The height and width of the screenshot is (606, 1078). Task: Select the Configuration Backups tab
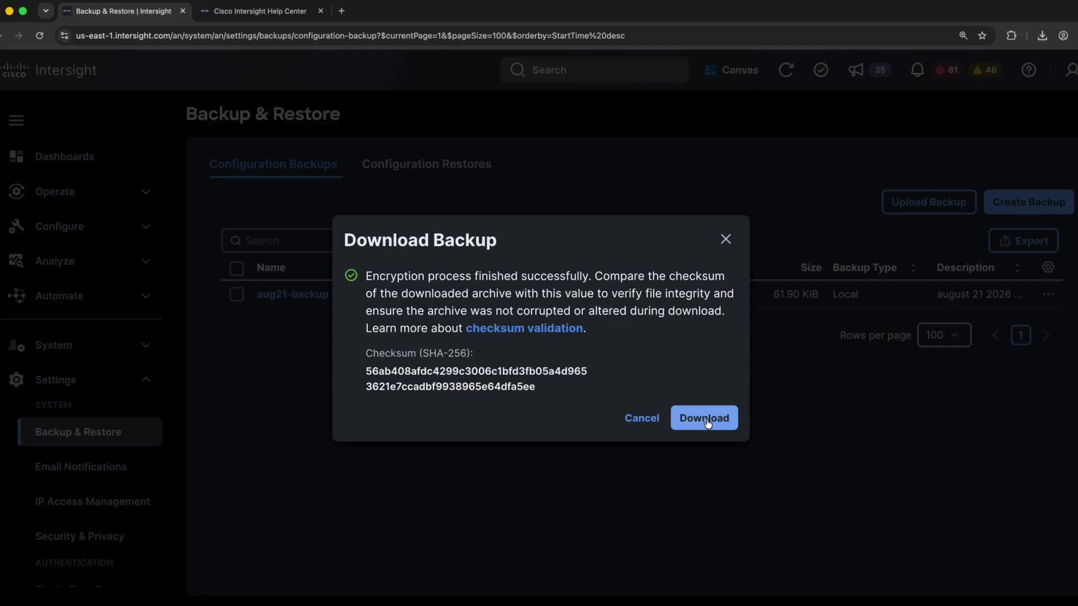[273, 164]
